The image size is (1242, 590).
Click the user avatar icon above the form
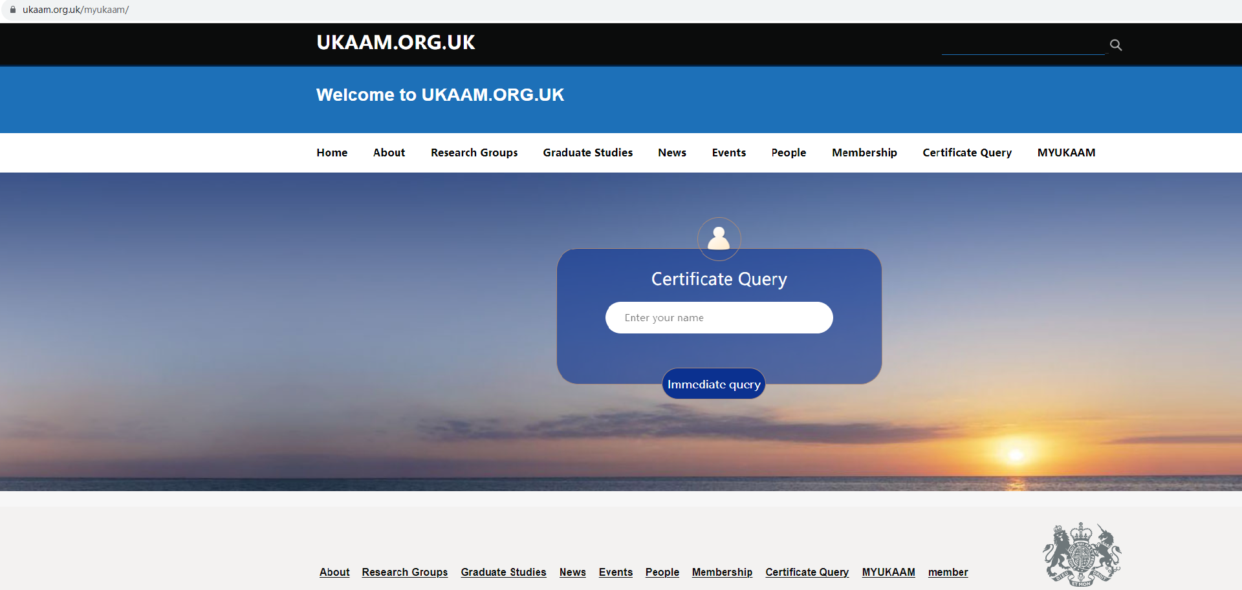[x=719, y=238]
